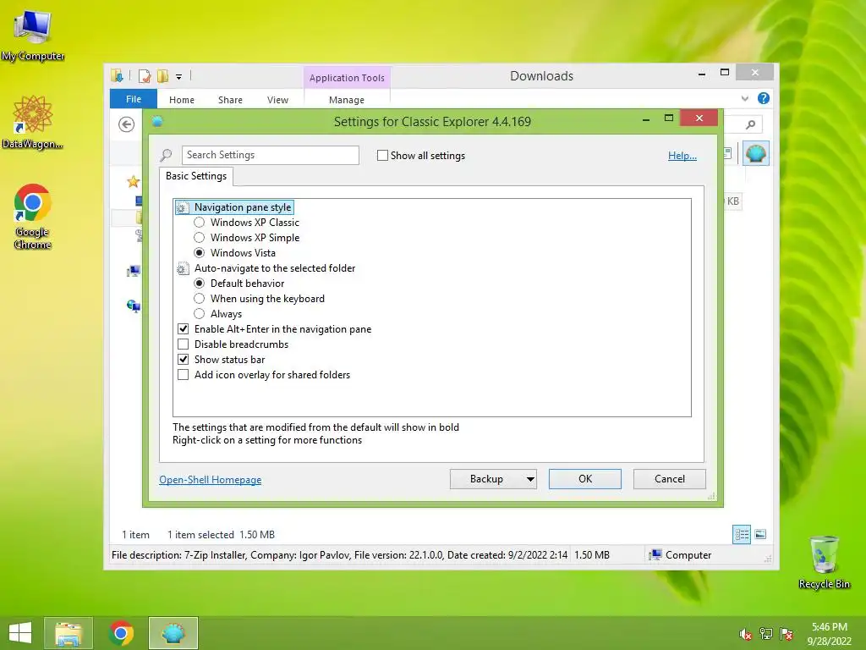The height and width of the screenshot is (650, 866).
Task: Select the Windows XP Simple option
Action: (x=200, y=238)
